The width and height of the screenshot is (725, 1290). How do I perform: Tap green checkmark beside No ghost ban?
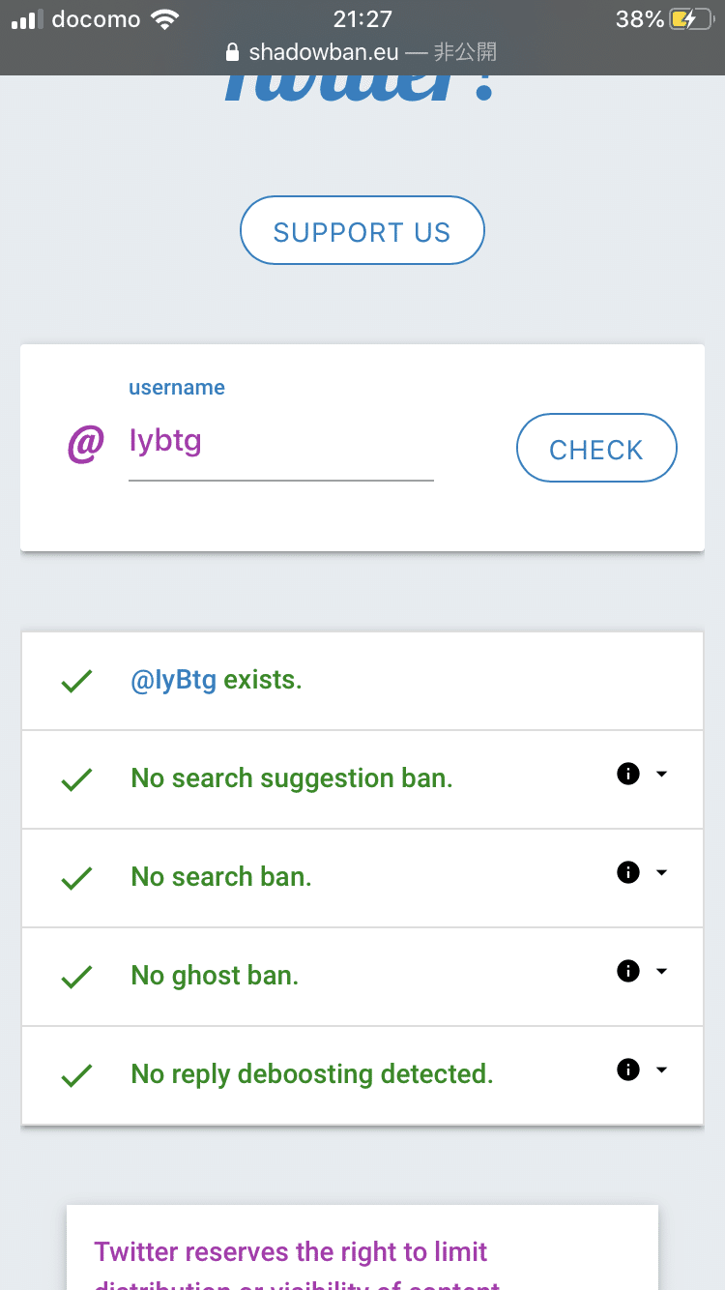(x=76, y=977)
